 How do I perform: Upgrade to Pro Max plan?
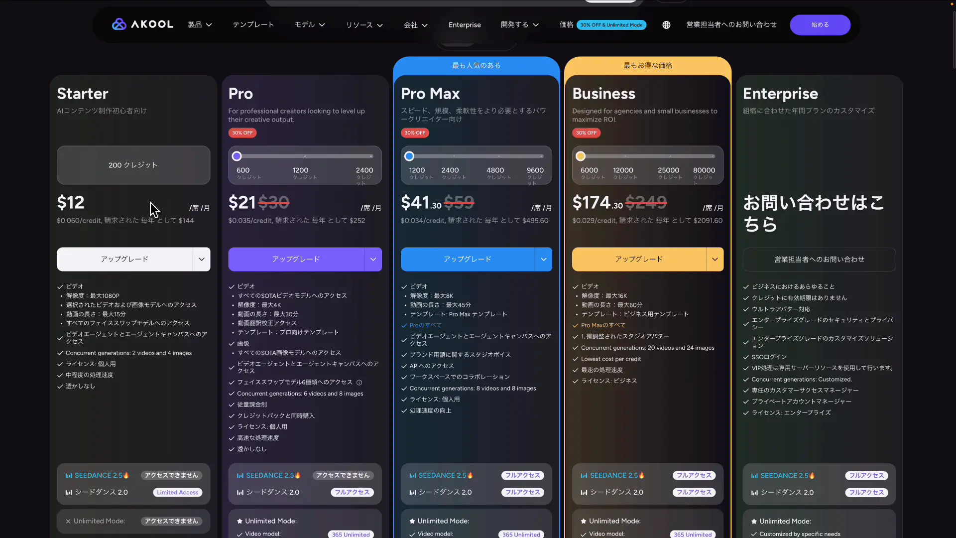[x=468, y=259]
